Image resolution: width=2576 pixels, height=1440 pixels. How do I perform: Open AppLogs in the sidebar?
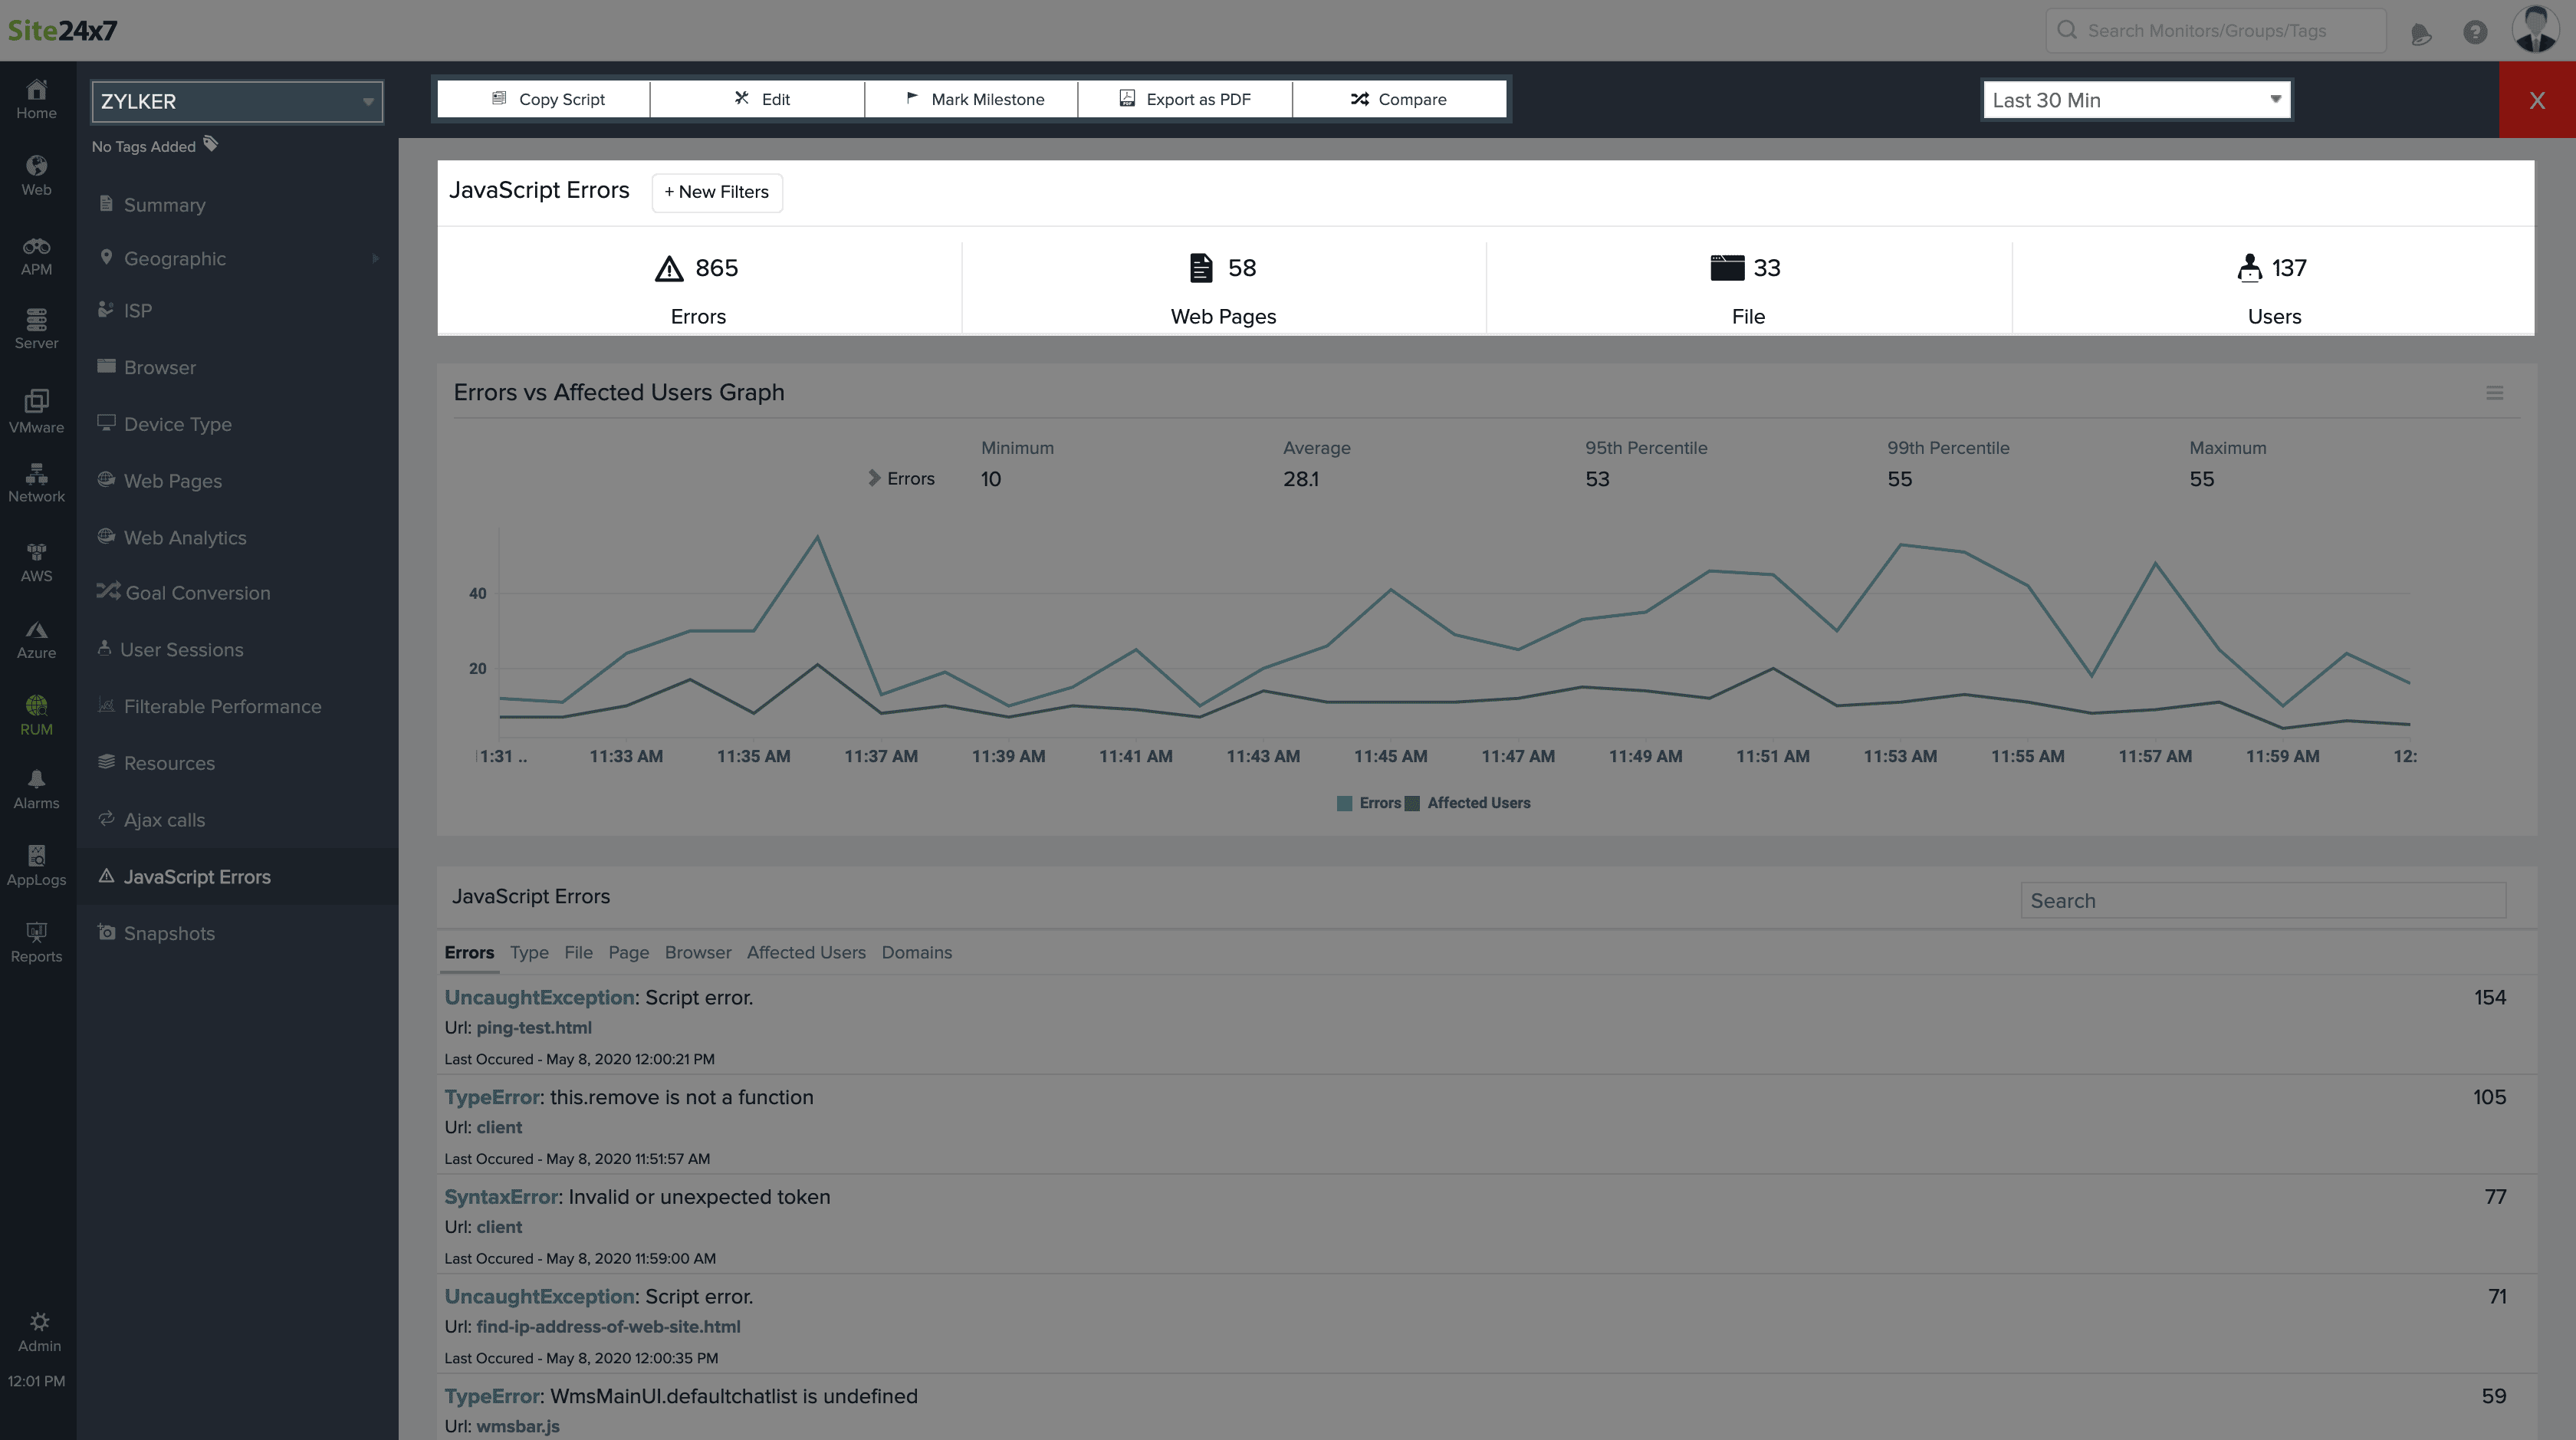point(36,865)
